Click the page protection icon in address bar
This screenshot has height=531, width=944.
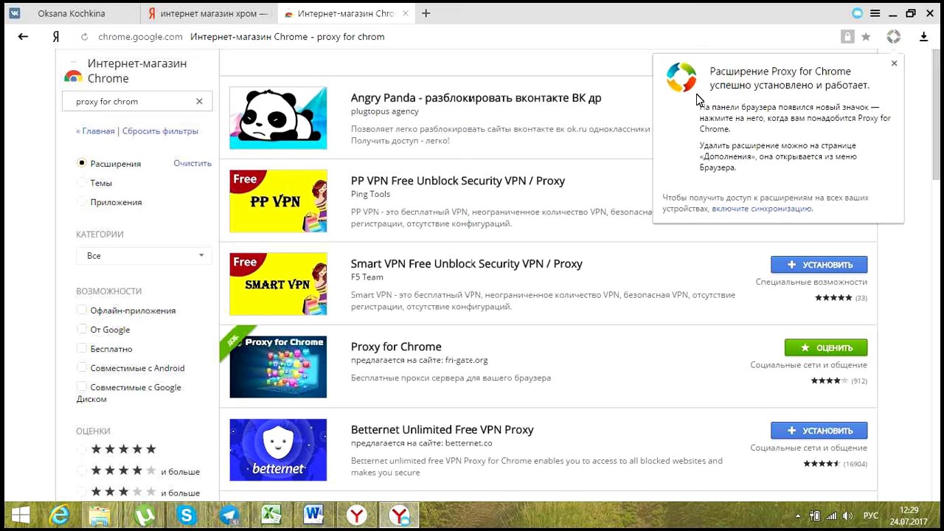(847, 36)
